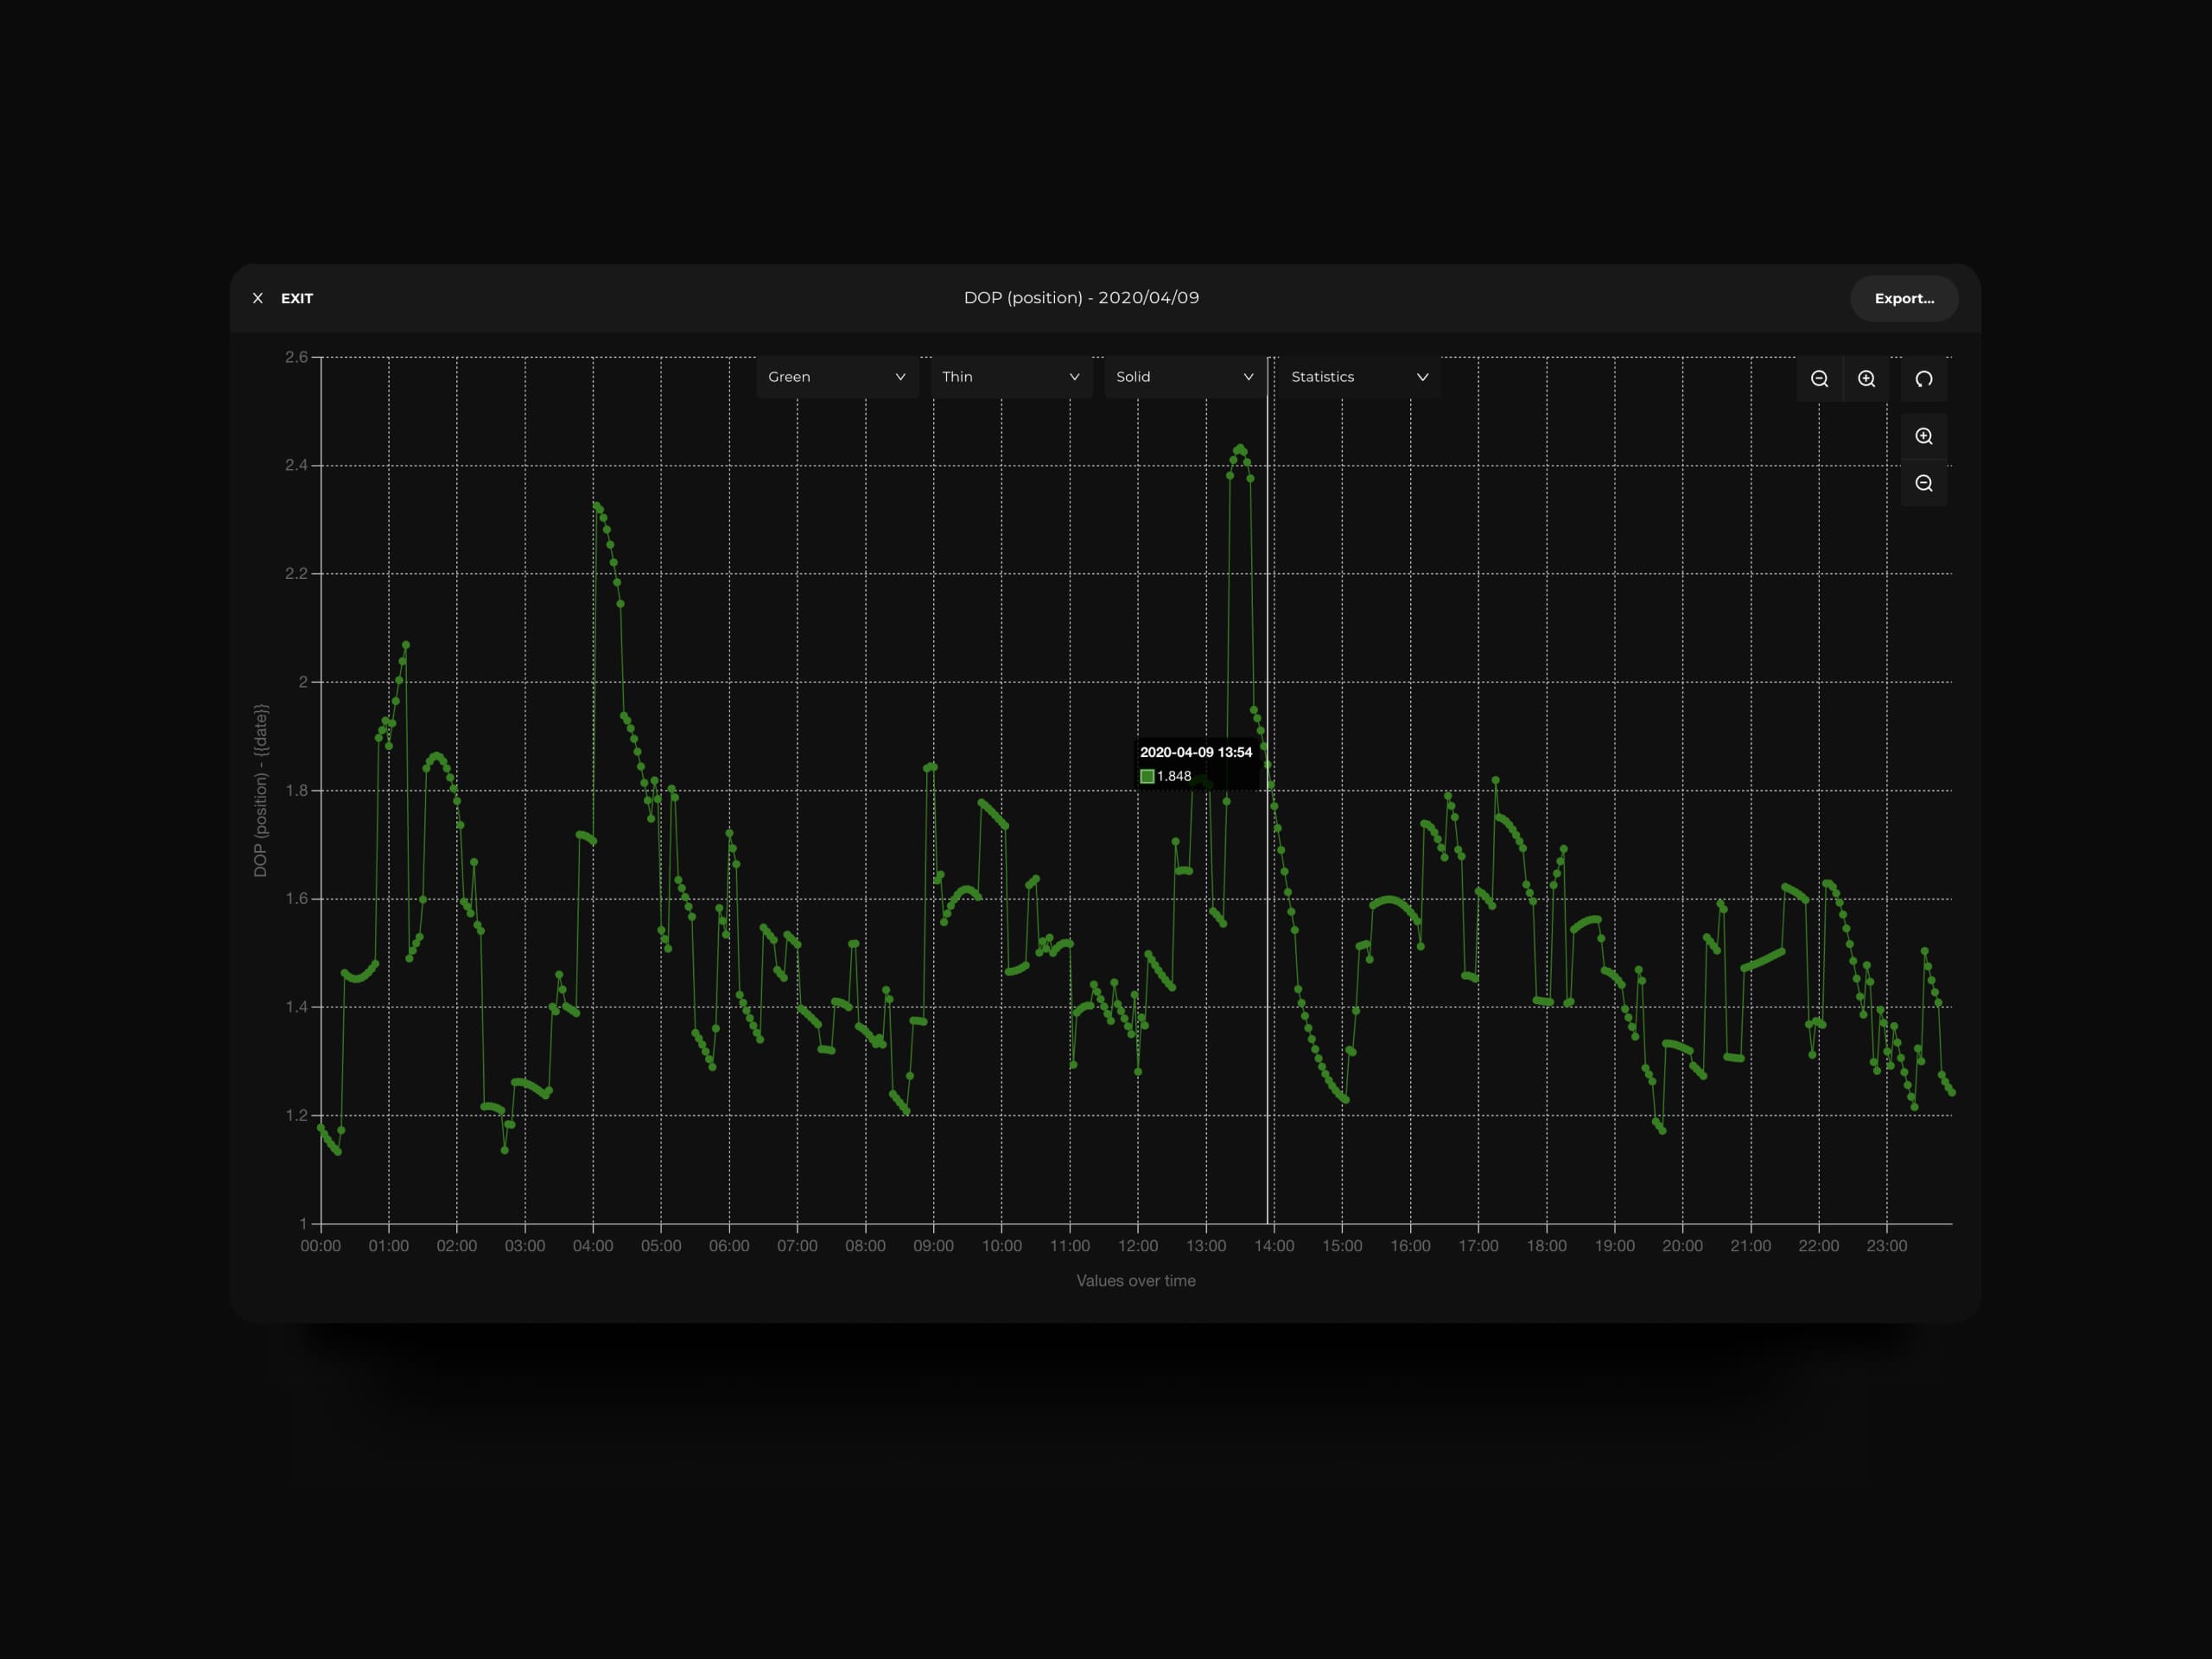Reset chart view with circular arrow icon
The width and height of the screenshot is (2212, 1659).
click(1923, 379)
